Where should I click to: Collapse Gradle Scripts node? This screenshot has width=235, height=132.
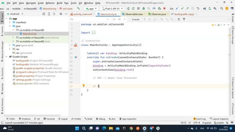pos(7,57)
